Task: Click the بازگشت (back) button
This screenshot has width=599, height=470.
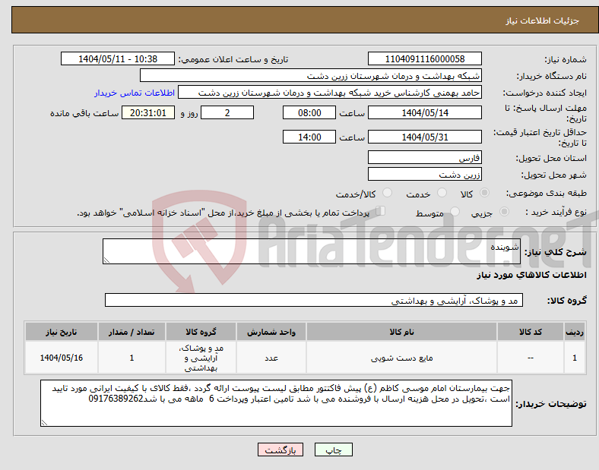Action: 280,450
